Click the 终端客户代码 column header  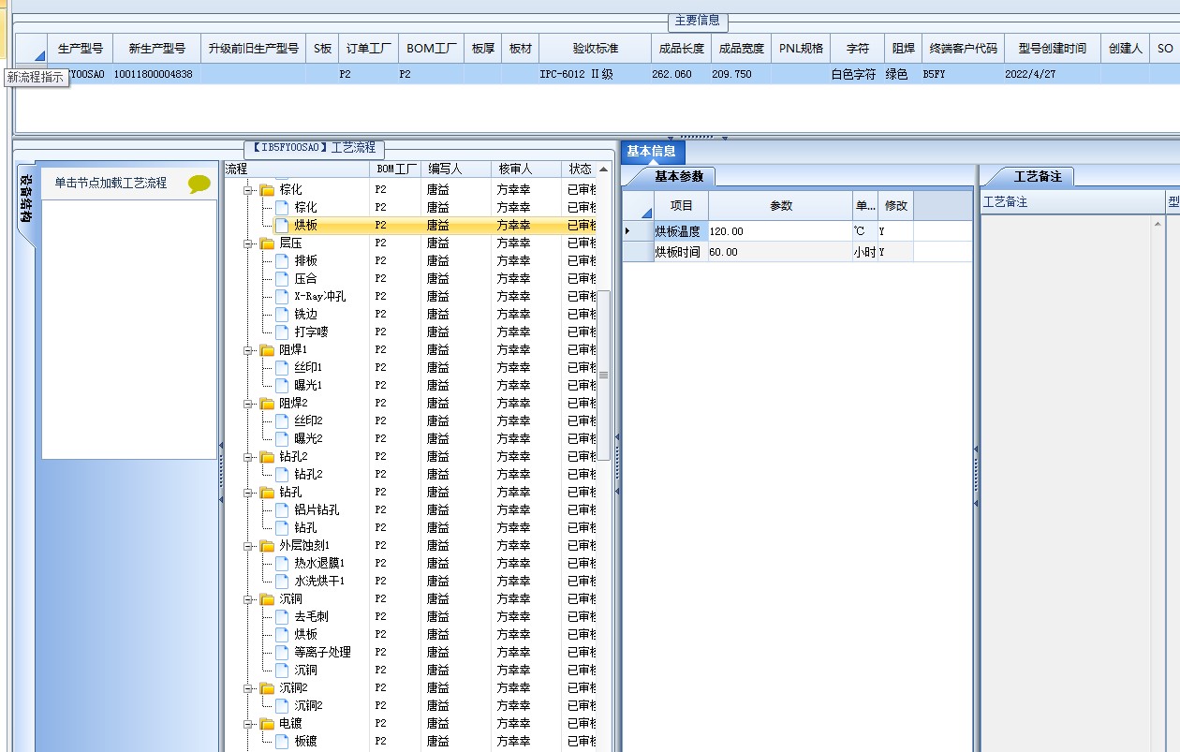coord(963,49)
